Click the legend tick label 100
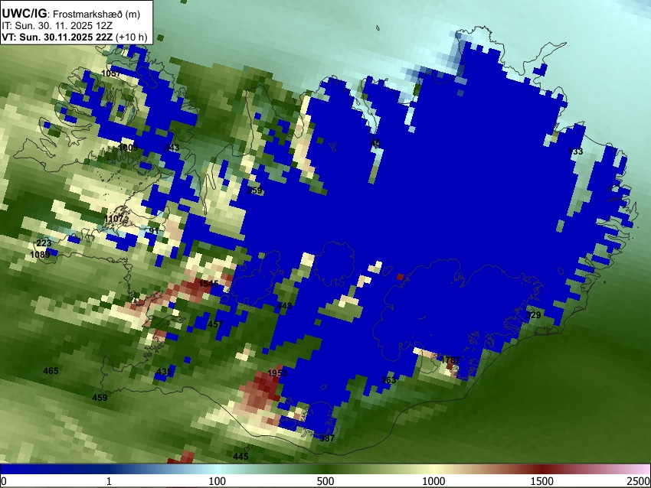Screen dimensions: 651x488 [x=218, y=481]
